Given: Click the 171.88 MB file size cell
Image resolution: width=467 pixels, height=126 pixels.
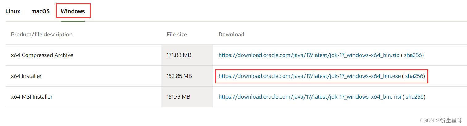Looking at the screenshot, I should coord(179,55).
